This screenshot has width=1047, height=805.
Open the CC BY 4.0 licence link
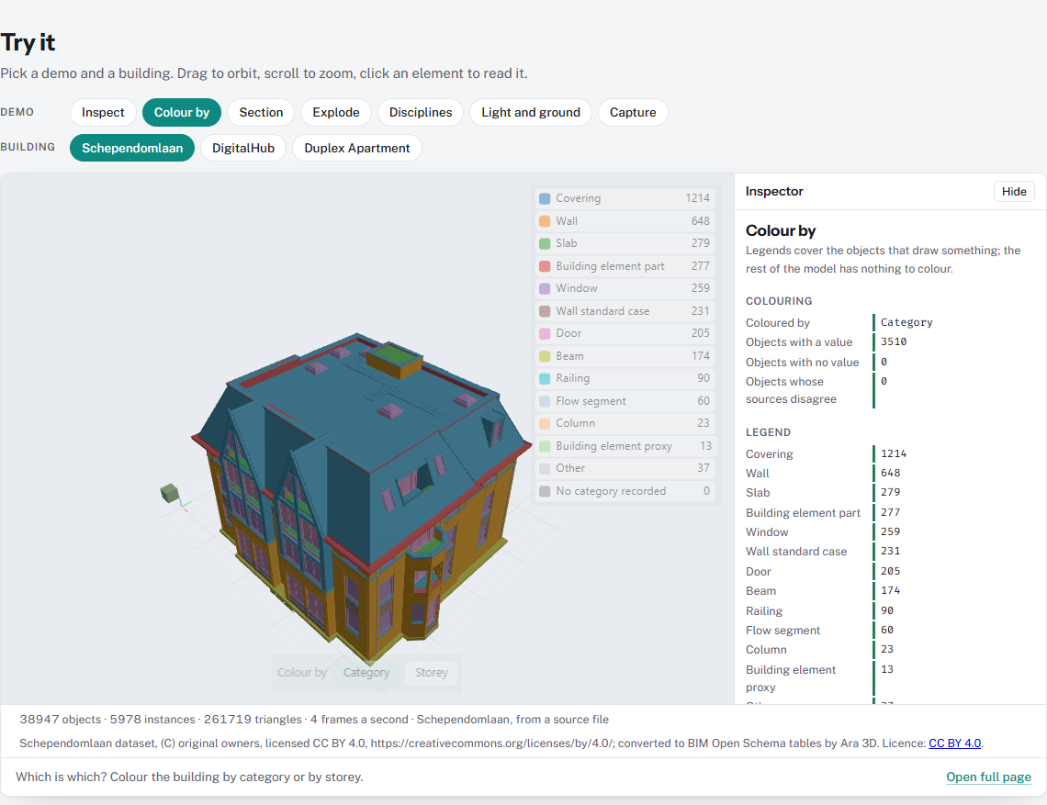955,743
